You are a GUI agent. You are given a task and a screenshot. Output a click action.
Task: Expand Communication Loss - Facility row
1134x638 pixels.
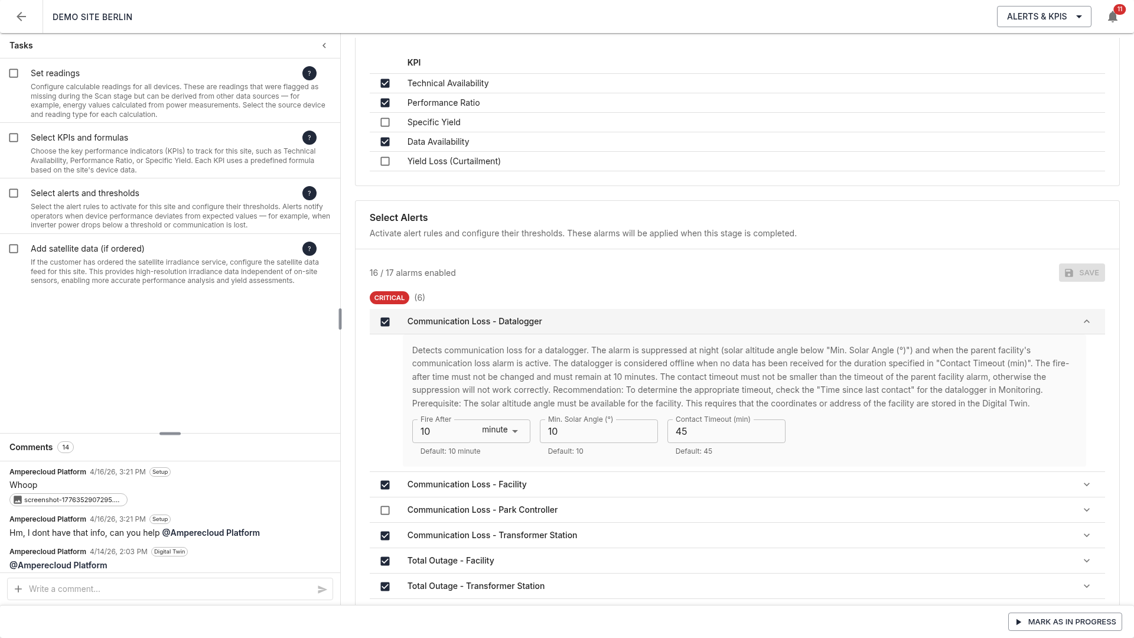[1087, 484]
